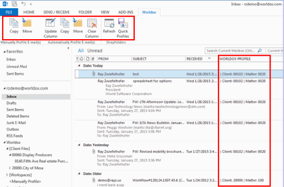Screen dimensions: 284x187
Task: Open Unread Mail in Favorites
Action: pyautogui.click(x=17, y=66)
